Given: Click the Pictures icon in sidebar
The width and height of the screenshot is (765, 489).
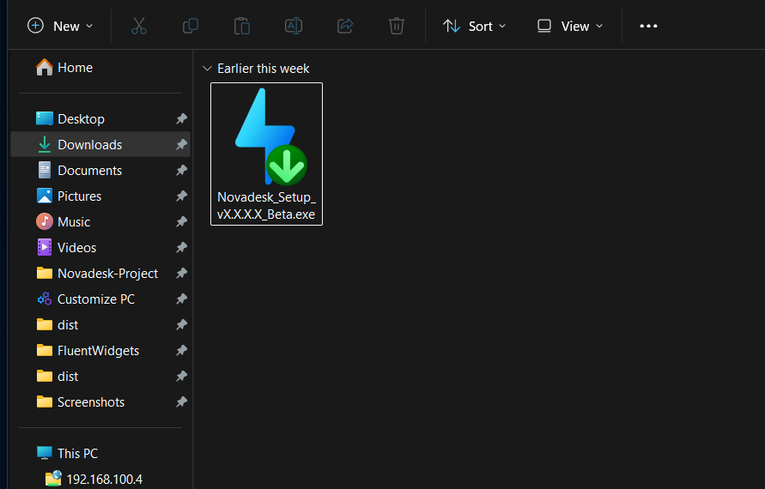Looking at the screenshot, I should click(x=45, y=196).
